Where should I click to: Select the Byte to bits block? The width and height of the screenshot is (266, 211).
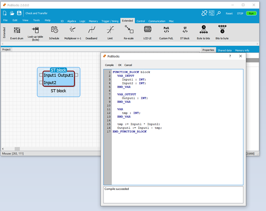203,33
